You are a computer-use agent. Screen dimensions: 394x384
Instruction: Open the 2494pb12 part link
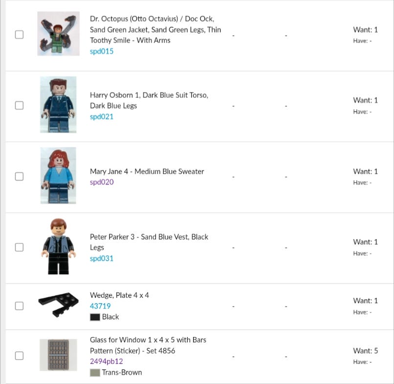[x=106, y=361]
